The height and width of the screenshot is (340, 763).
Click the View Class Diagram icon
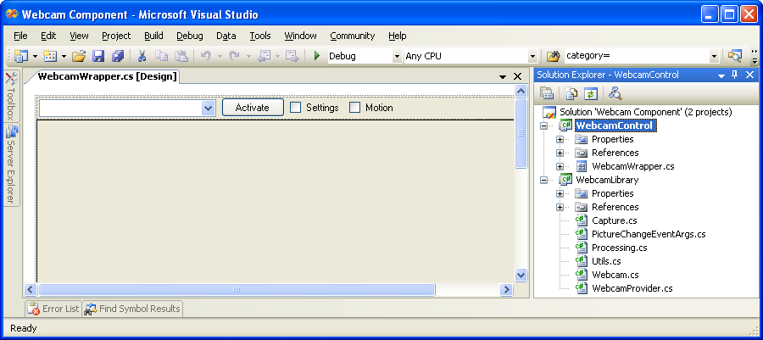coord(615,93)
